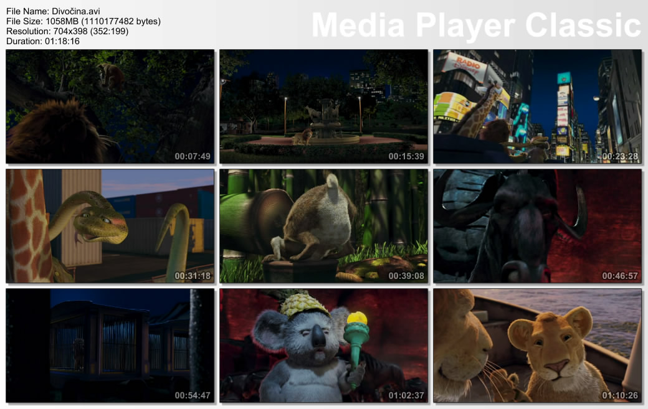Click the 00:39:08 timestamp
Screen dimensions: 648x409
point(406,276)
